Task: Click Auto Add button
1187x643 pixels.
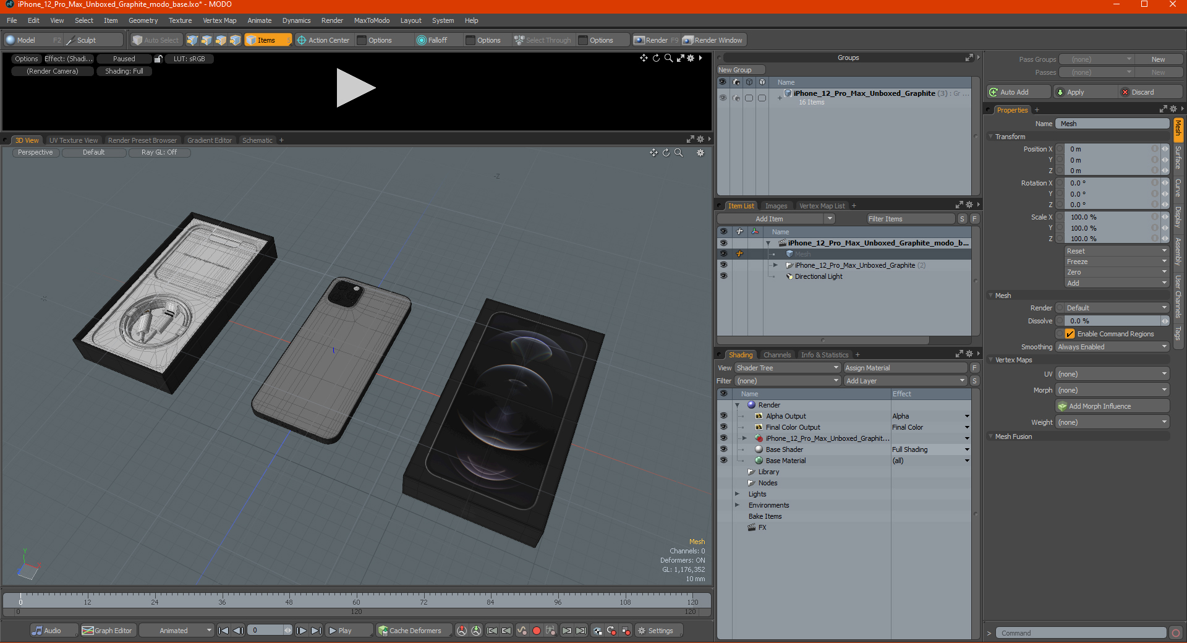Action: tap(1019, 92)
